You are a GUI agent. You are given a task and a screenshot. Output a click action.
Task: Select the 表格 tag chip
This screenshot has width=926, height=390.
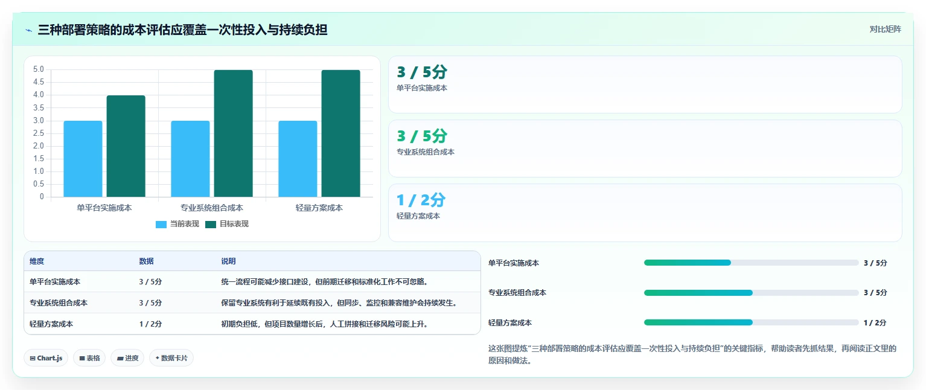tap(89, 358)
